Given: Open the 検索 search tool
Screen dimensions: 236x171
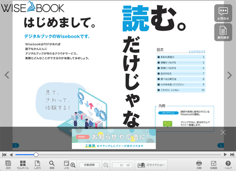Looking at the screenshot, I should (x=52, y=165).
